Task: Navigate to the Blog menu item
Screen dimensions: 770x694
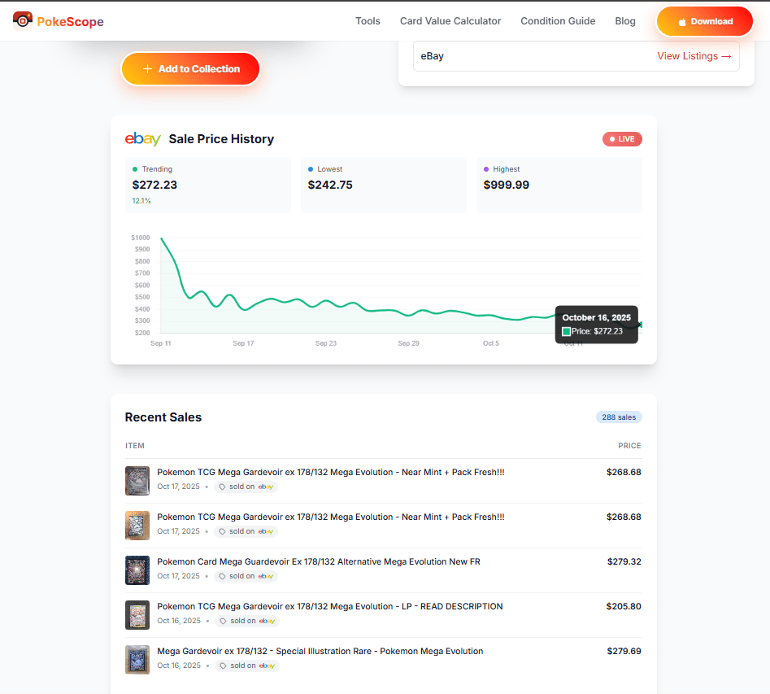Action: point(625,20)
